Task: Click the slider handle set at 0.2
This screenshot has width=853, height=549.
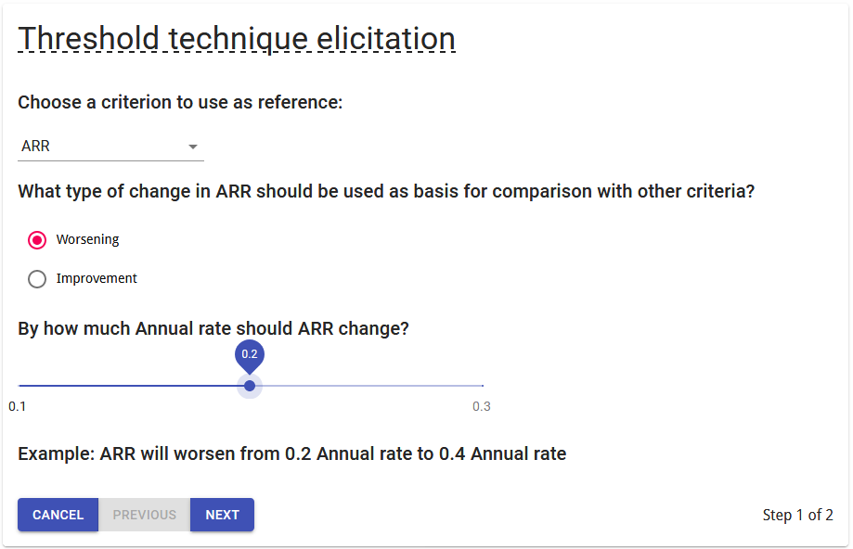Action: tap(250, 386)
